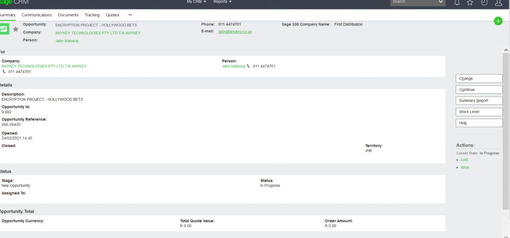
Task: Click the vertical page scrollbar
Action: pyautogui.click(x=506, y=124)
